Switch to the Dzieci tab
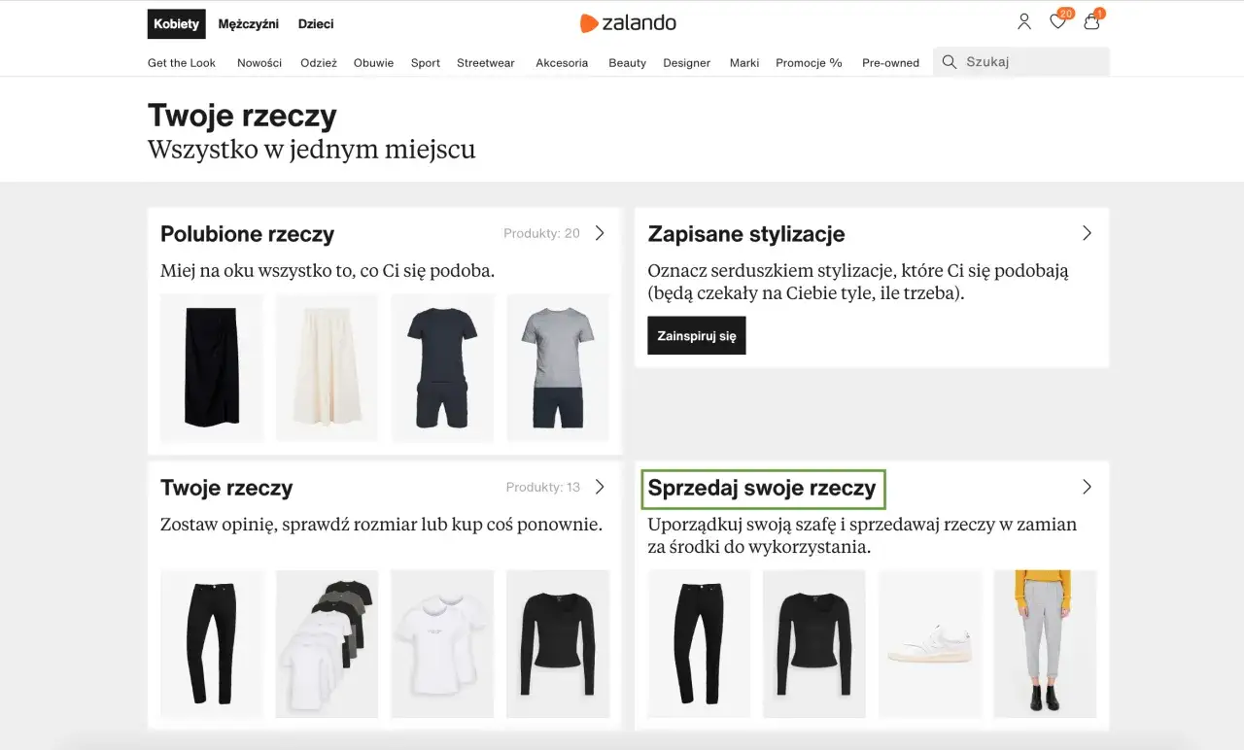 click(315, 23)
